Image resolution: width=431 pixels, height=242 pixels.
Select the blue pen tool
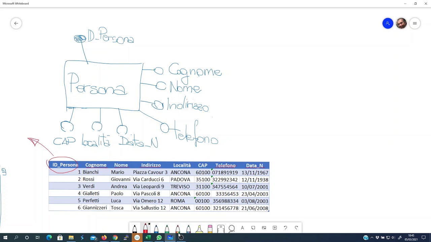(156, 228)
